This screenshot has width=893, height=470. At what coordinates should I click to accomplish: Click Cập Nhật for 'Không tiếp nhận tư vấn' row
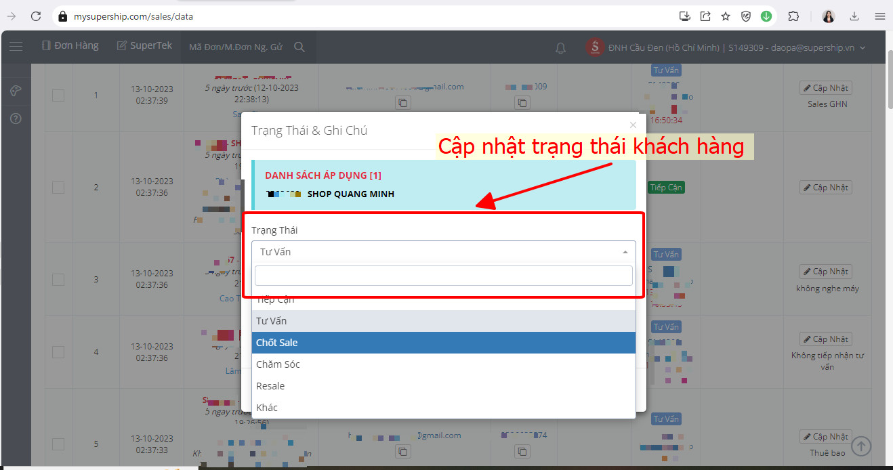pyautogui.click(x=825, y=339)
